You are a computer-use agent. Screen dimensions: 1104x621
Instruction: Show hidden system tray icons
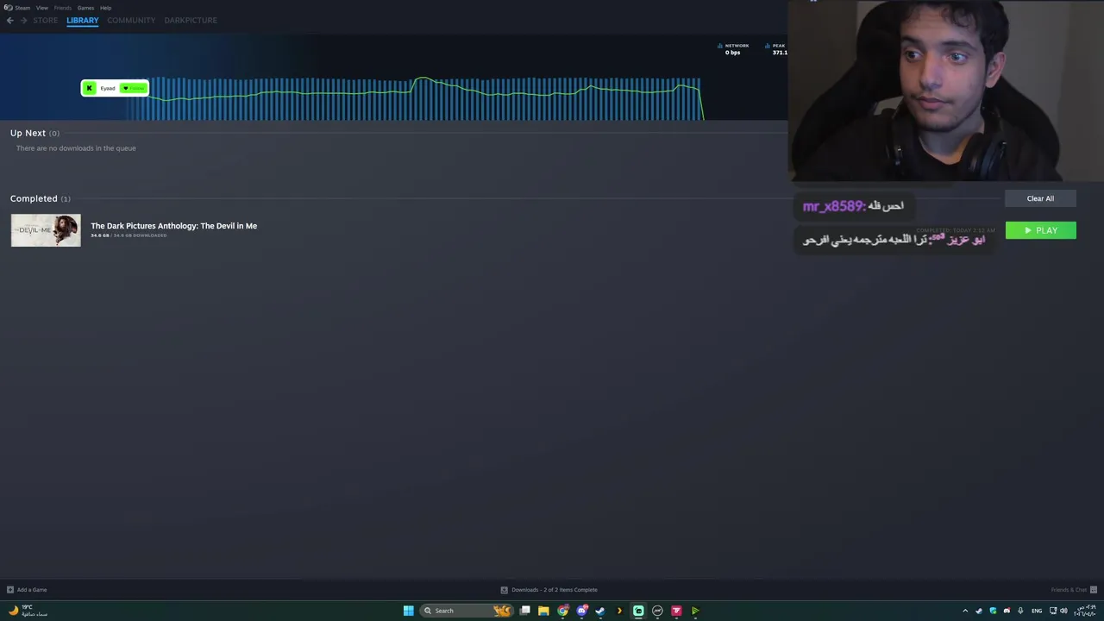coord(965,611)
